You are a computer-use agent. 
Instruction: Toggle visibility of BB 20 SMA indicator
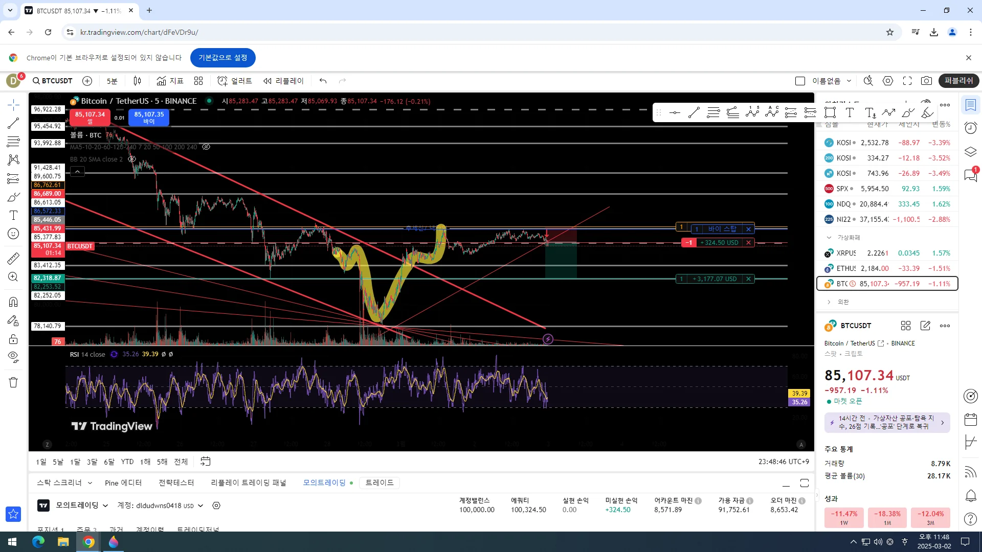[132, 159]
